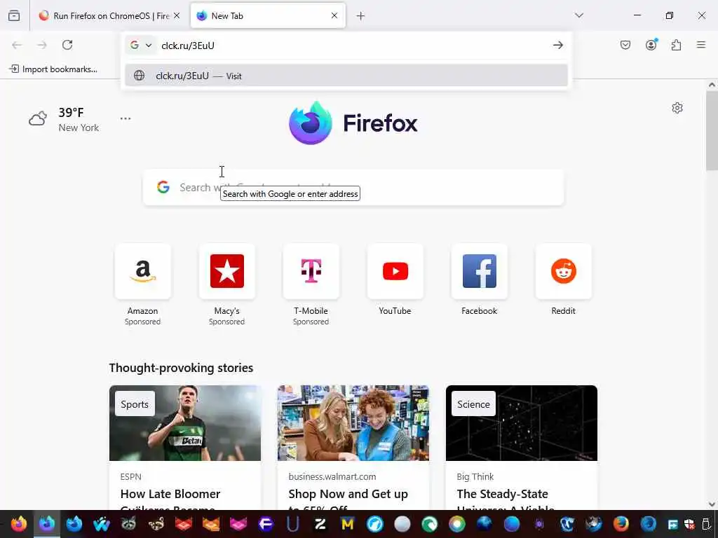Viewport: 718px width, 538px height.
Task: Click Import bookmarks button
Action: [x=53, y=69]
